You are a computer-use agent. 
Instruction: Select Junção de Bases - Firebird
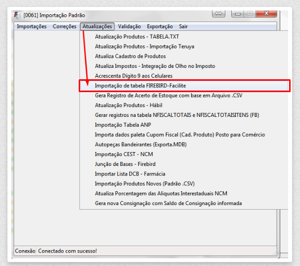pos(184,164)
